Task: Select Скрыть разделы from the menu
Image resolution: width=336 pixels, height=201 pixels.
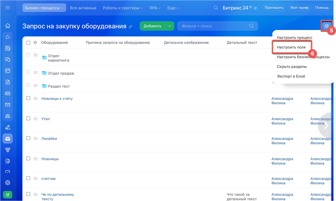Action: [292, 67]
